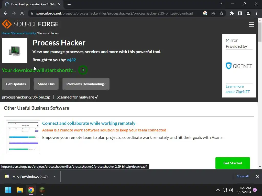Go to the Home breadcrumb
The width and height of the screenshot is (262, 196).
point(6,33)
